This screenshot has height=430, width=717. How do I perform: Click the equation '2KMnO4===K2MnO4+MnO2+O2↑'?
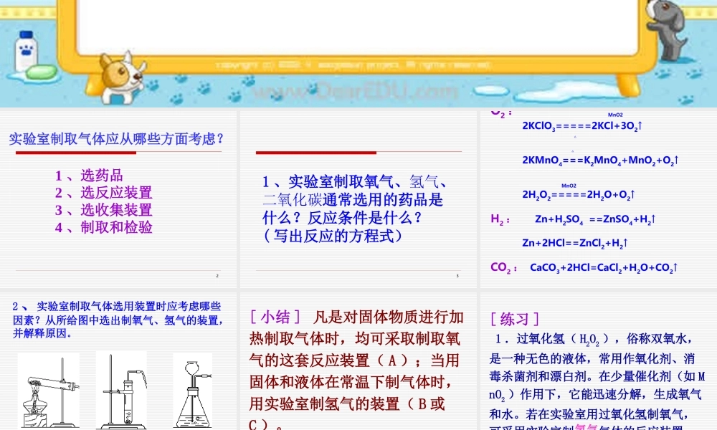pyautogui.click(x=600, y=161)
